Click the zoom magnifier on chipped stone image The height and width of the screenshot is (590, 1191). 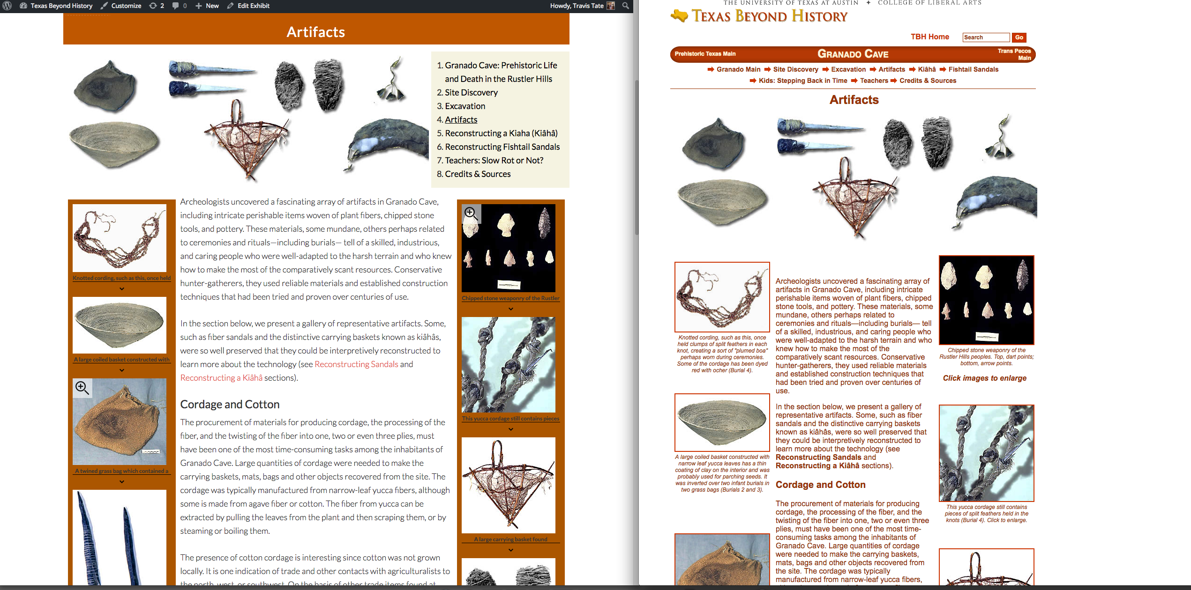click(471, 214)
